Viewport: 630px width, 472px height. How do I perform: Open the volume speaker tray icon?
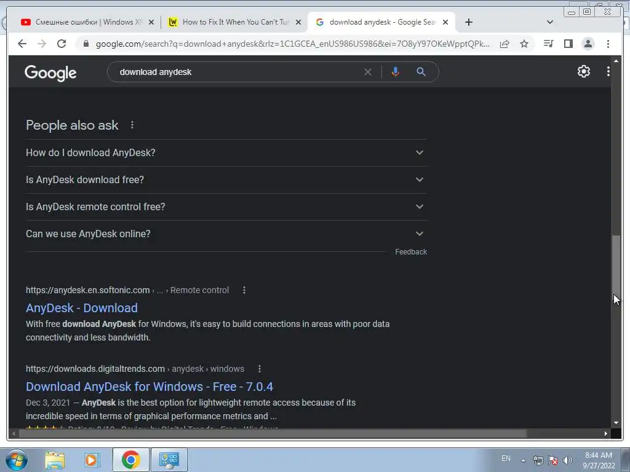tap(568, 460)
